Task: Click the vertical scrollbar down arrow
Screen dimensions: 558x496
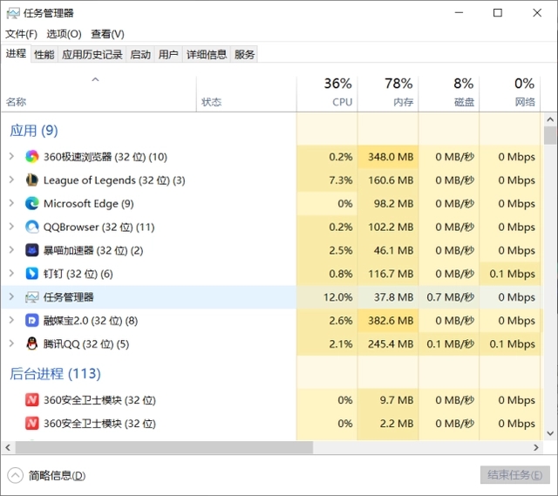Action: [550, 433]
